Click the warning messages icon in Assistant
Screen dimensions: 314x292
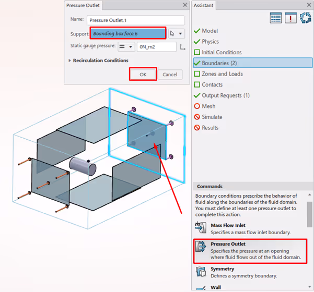pos(290,18)
